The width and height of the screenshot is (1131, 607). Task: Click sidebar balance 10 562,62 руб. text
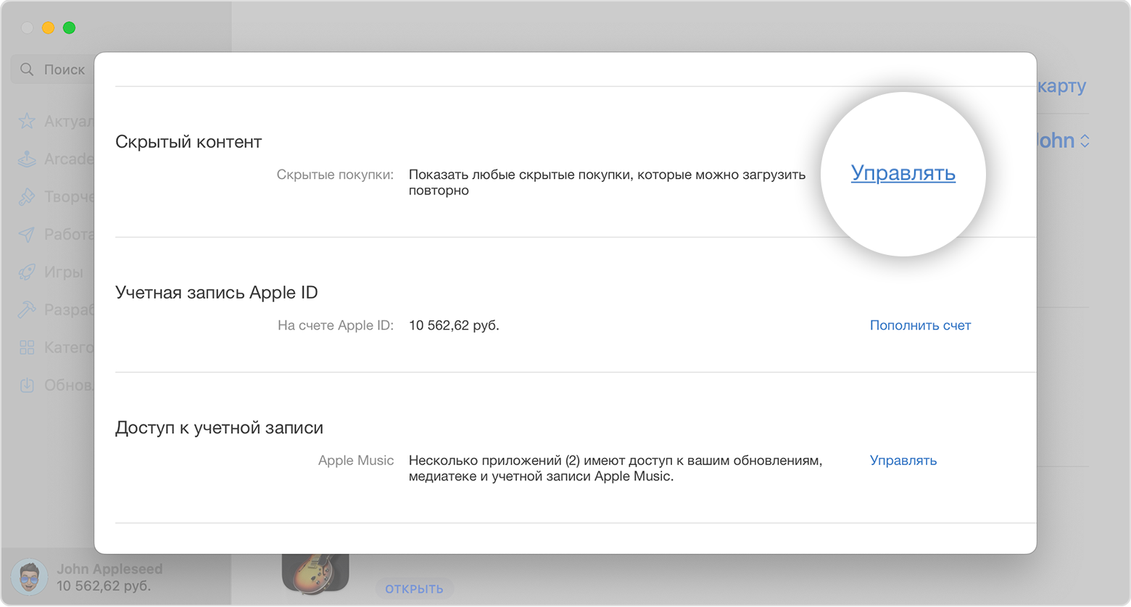(x=104, y=586)
